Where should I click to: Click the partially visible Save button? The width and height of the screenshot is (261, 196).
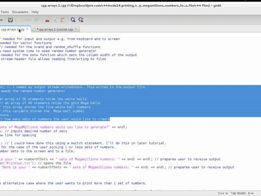coord(1,20)
